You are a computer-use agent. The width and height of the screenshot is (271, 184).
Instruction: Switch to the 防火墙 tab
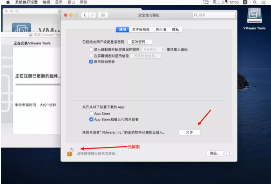(x=161, y=29)
